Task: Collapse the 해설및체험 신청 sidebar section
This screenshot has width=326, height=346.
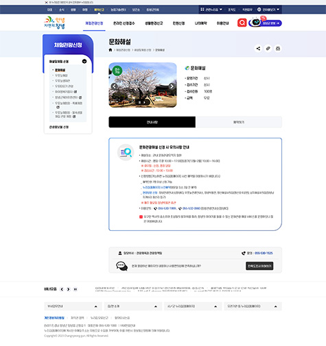Action: 84,61
